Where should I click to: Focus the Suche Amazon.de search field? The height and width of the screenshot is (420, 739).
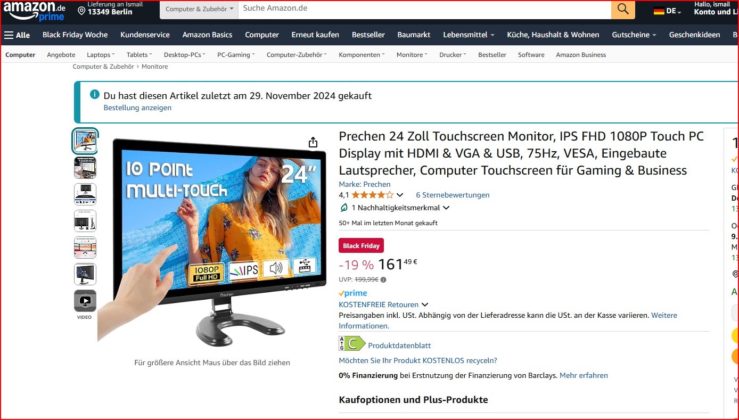coord(424,9)
